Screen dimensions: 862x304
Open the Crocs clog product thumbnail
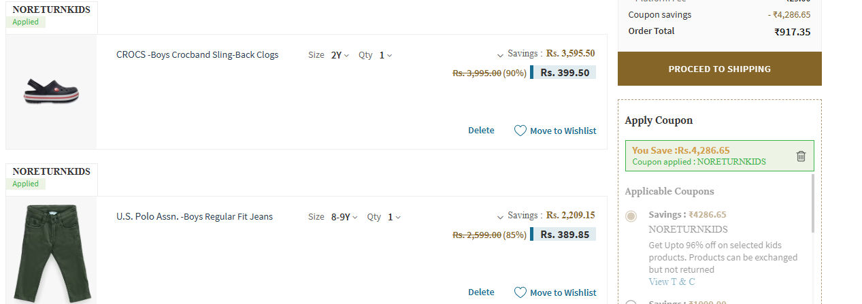tap(52, 91)
